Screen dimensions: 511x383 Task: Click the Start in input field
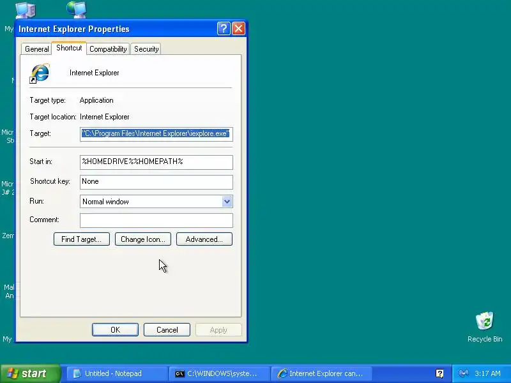[156, 162]
